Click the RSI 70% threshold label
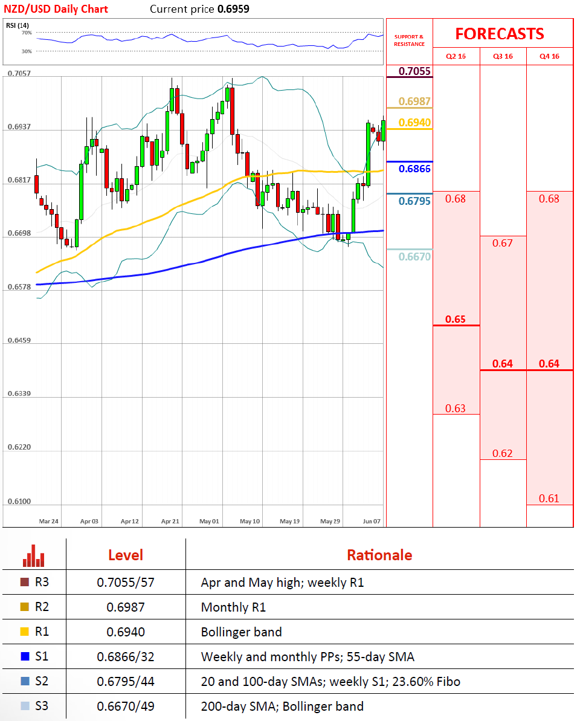583x721 pixels. coord(27,33)
